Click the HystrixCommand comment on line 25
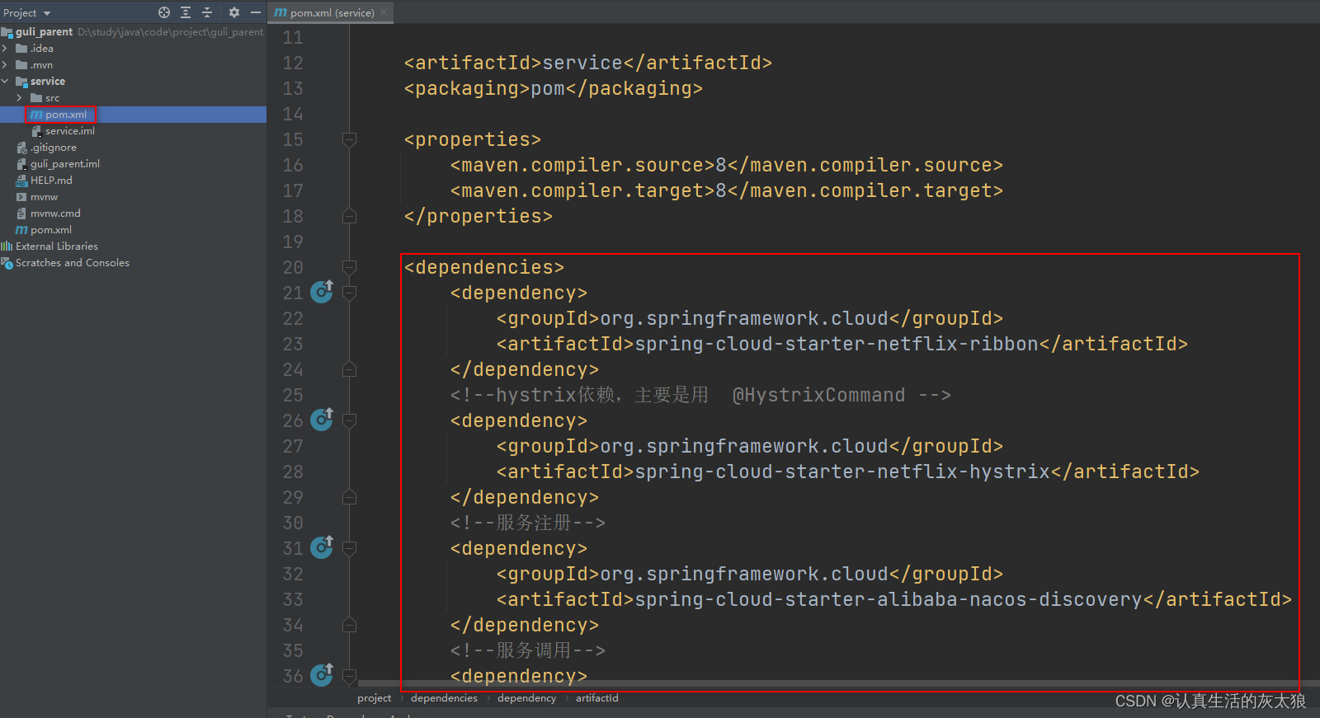 (700, 395)
